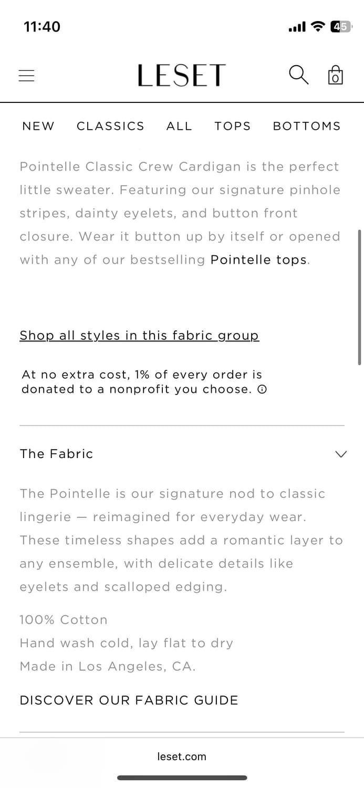Go to the TOPS category
This screenshot has width=364, height=788.
click(x=233, y=126)
